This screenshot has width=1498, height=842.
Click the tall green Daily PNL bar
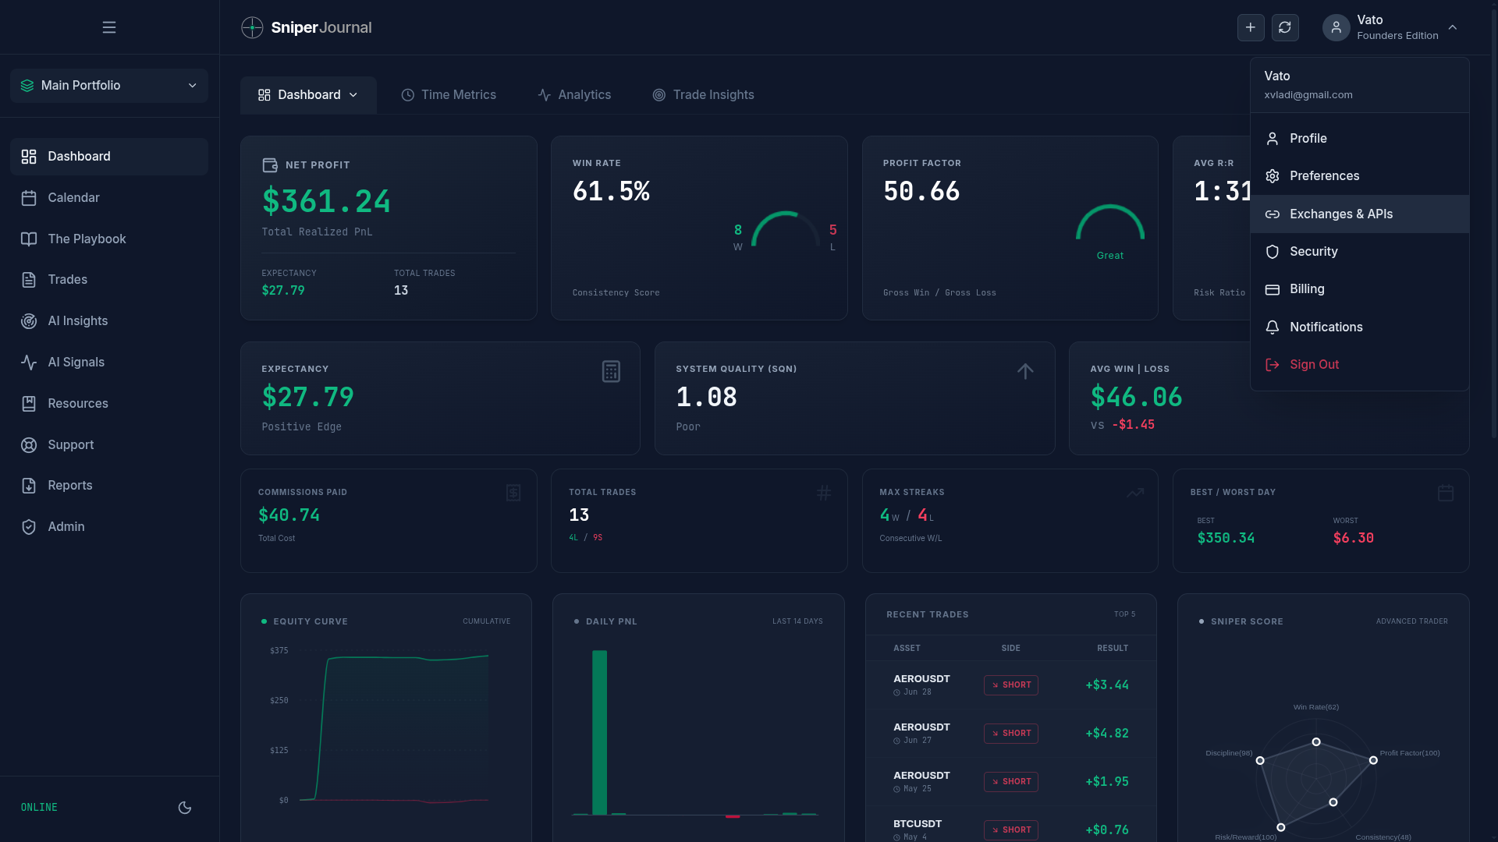coord(599,733)
